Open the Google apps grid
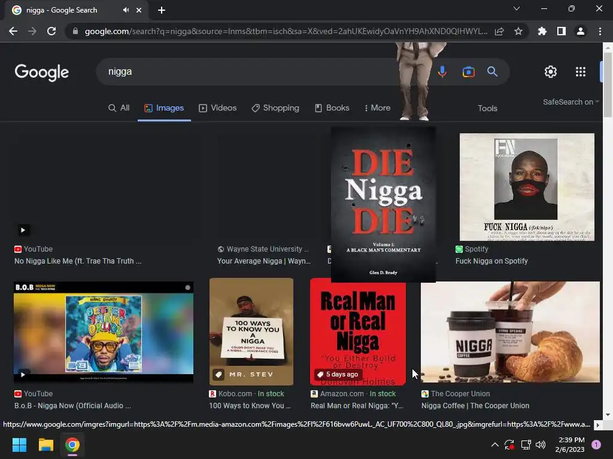The height and width of the screenshot is (459, 613). coord(581,72)
